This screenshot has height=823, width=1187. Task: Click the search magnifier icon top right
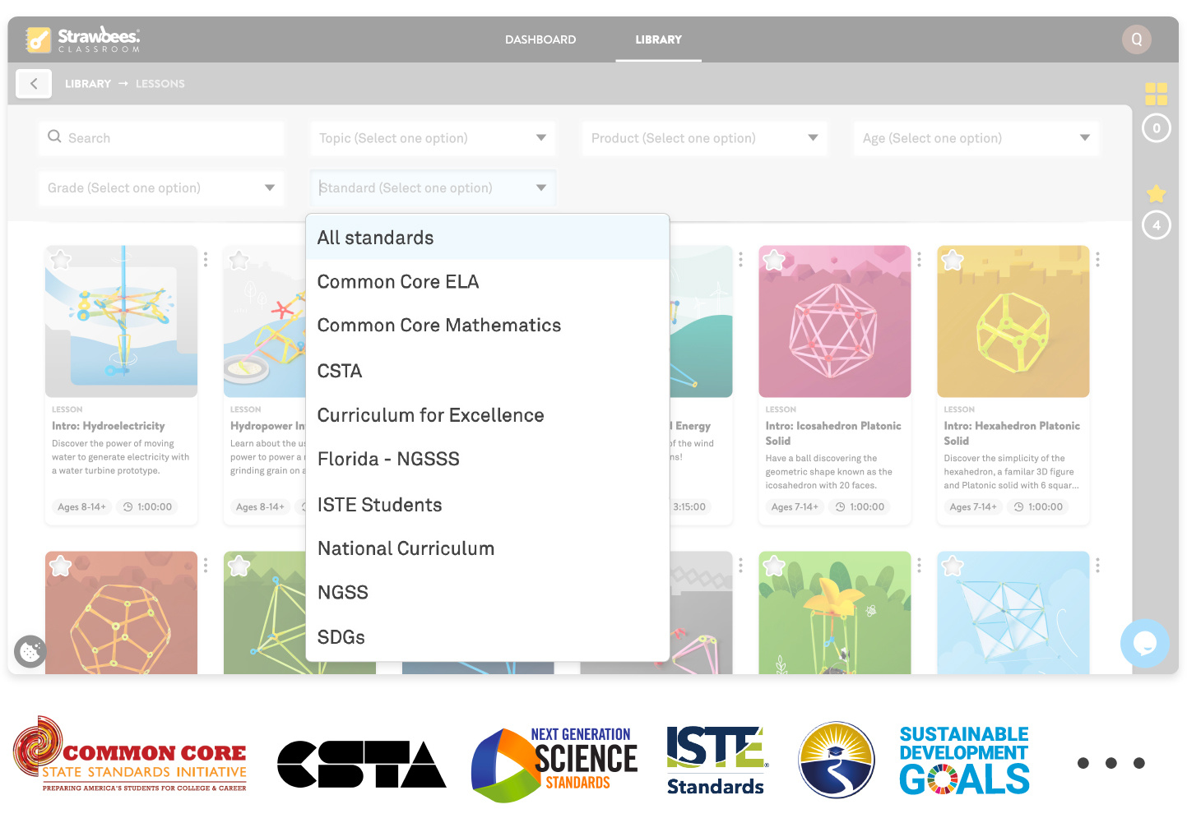[x=1136, y=39]
